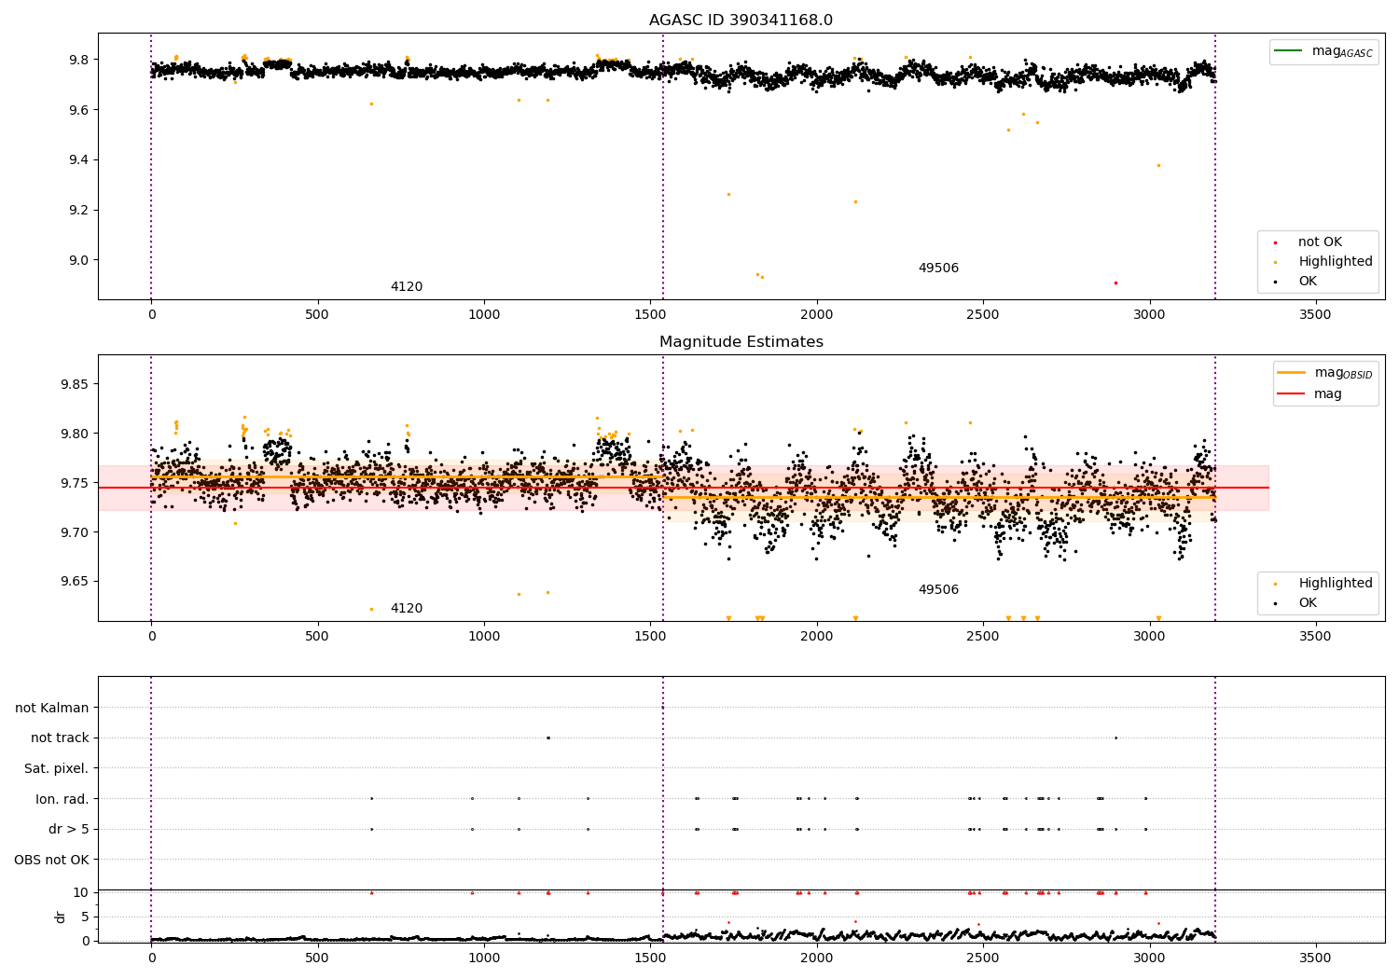Image resolution: width=1399 pixels, height=979 pixels.
Task: Click the mag OBSID legend entry in middle plot
Action: [1324, 373]
